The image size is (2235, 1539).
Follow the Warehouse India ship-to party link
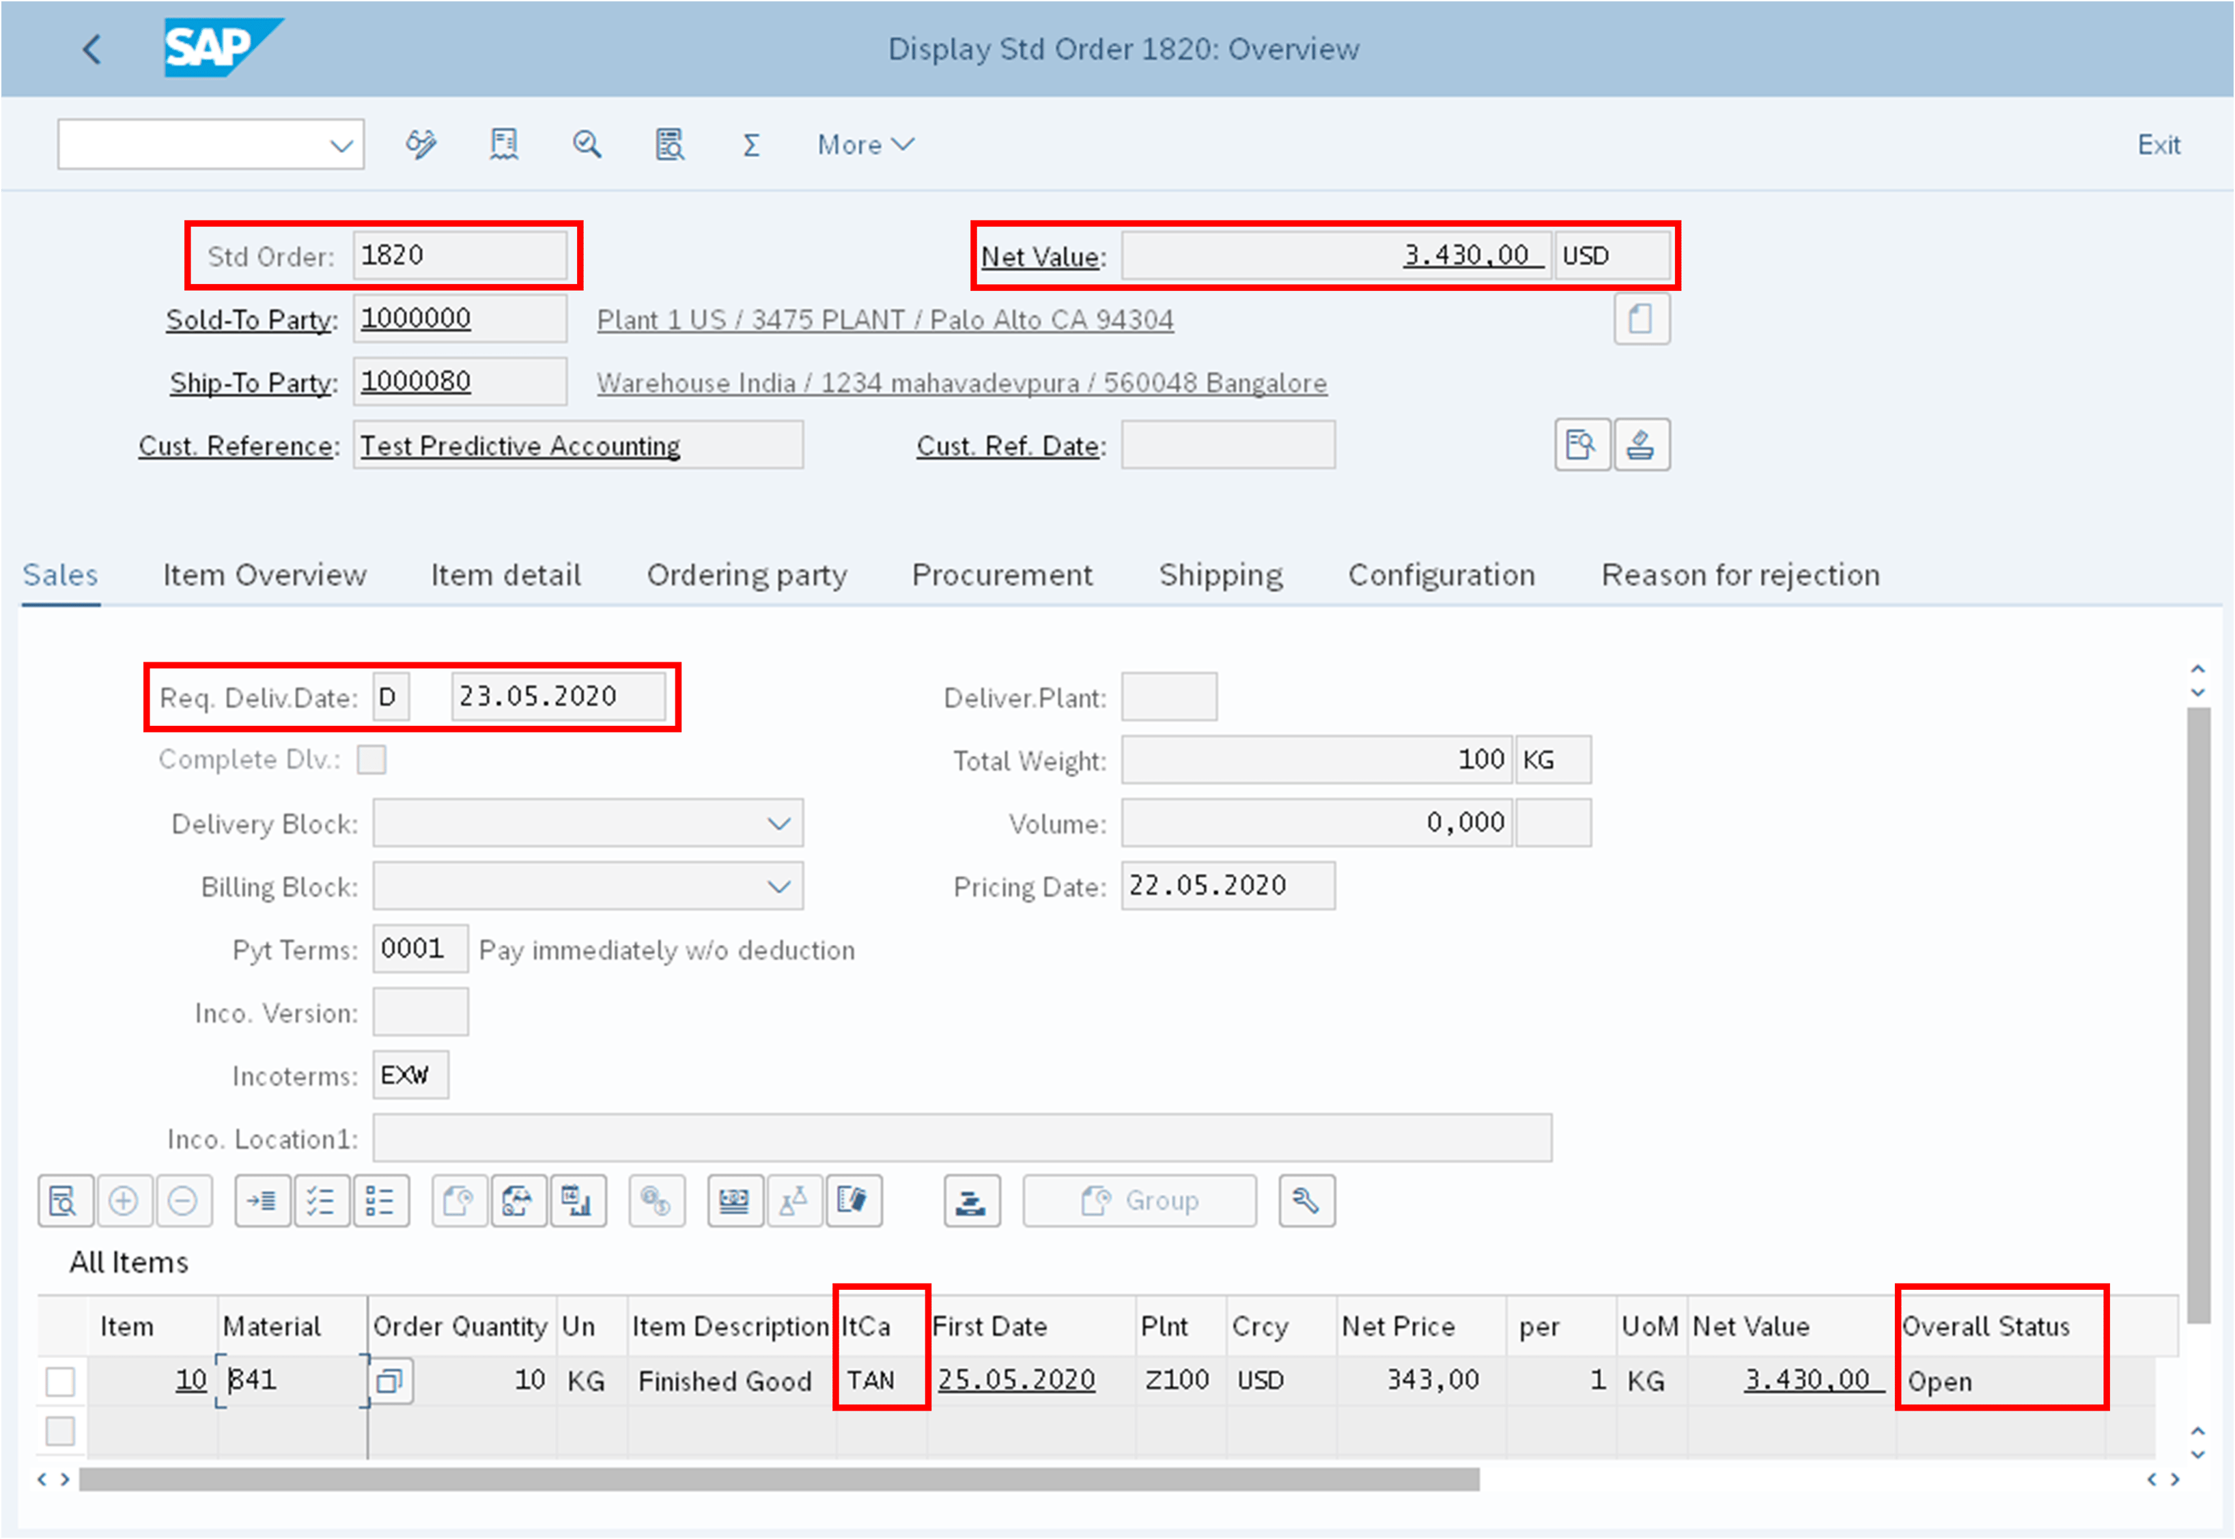point(961,383)
